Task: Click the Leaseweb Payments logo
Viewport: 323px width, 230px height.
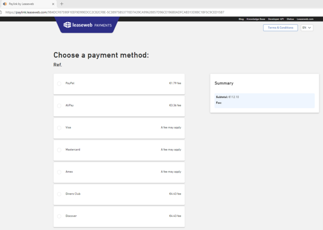Action: coord(87,25)
